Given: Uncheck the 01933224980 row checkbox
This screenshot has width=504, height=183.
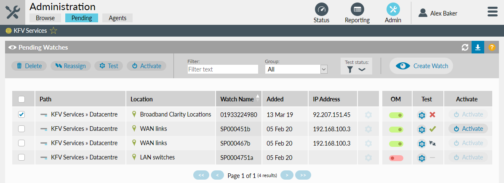Looking at the screenshot, I should point(21,114).
